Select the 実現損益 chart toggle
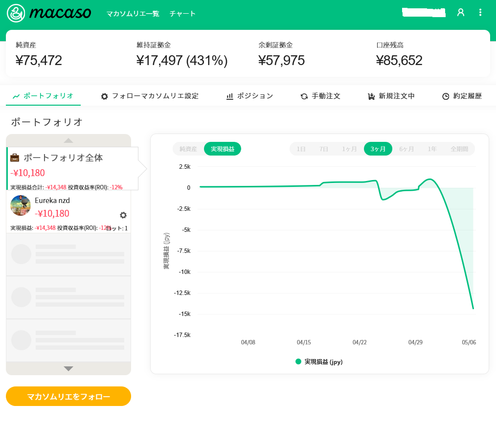Image resolution: width=496 pixels, height=428 pixels. tap(223, 149)
